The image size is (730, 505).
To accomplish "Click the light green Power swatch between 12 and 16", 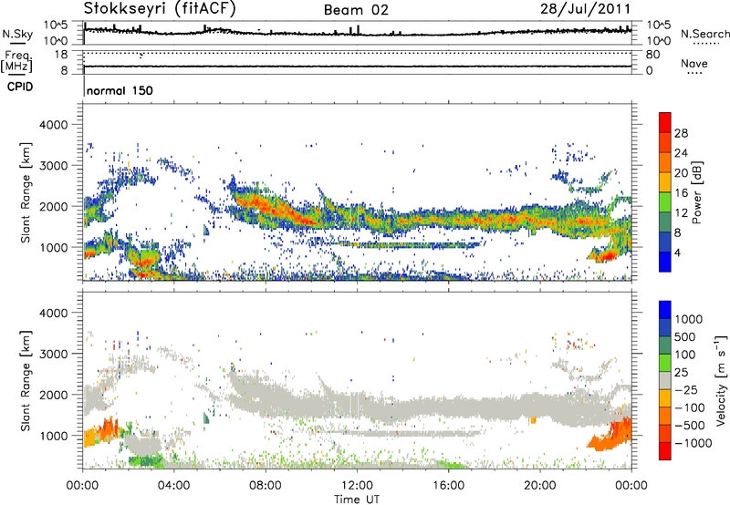I will pos(665,202).
